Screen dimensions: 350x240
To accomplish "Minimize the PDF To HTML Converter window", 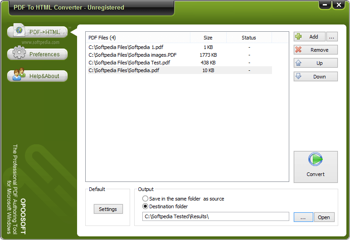I will [325, 5].
